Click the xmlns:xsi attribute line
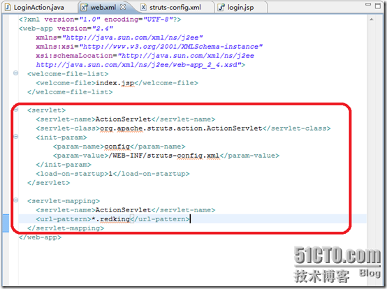The image size is (387, 289). pyautogui.click(x=149, y=47)
